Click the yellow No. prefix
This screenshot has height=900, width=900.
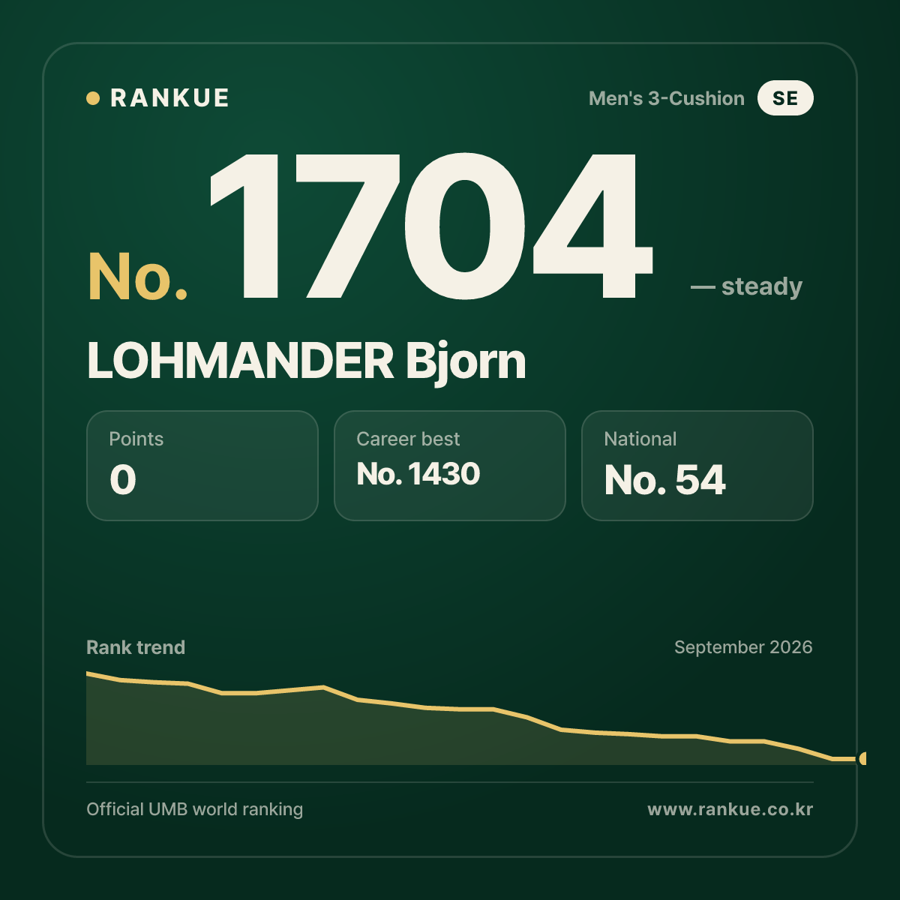(x=138, y=277)
